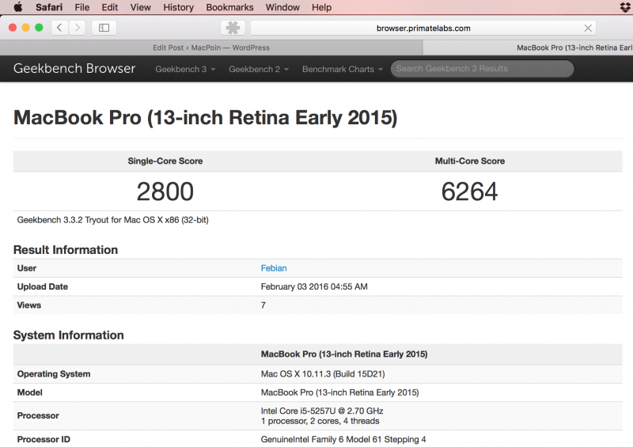This screenshot has height=447, width=633.
Task: Switch to the Edit Post WordPress tab
Action: (211, 47)
